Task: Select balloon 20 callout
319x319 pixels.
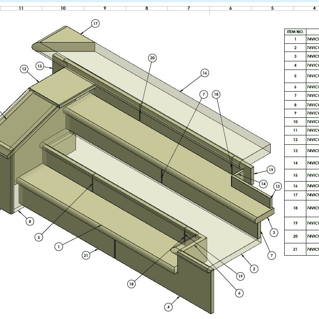Action: (x=153, y=58)
